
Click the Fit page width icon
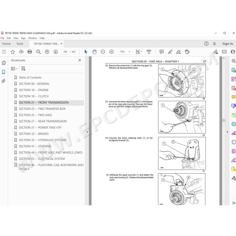(x=138, y=52)
